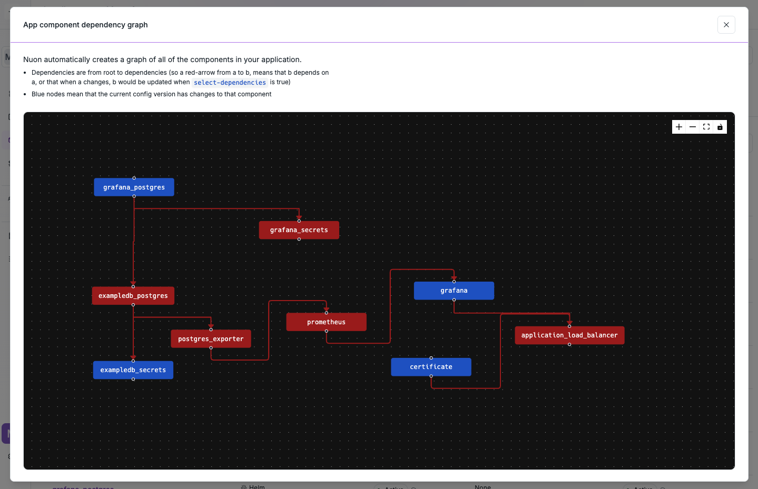Select the application_load_balancer node
The image size is (758, 489).
pyautogui.click(x=569, y=335)
